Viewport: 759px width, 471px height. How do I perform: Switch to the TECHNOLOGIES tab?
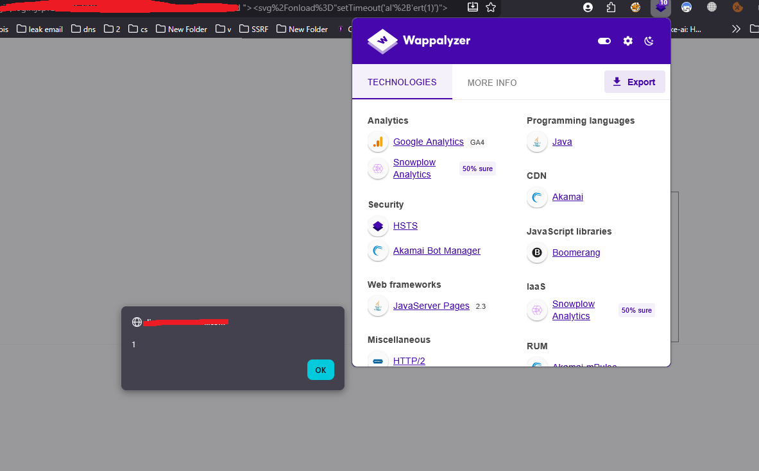pos(402,82)
